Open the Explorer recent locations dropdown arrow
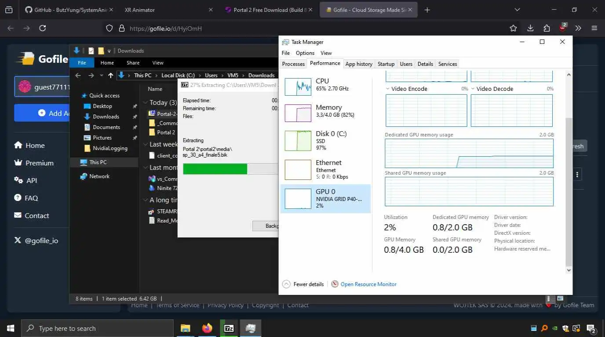Image resolution: width=605 pixels, height=337 pixels. pyautogui.click(x=102, y=75)
